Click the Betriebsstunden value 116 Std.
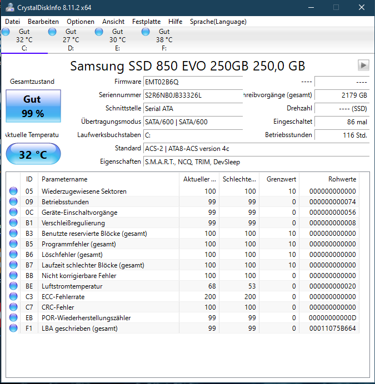375x384 pixels. (342, 135)
